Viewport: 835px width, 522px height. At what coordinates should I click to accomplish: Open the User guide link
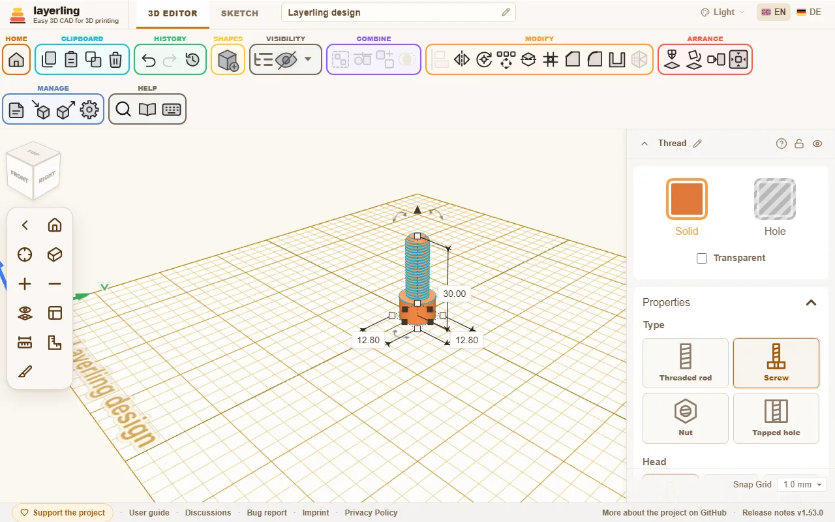[x=149, y=513]
